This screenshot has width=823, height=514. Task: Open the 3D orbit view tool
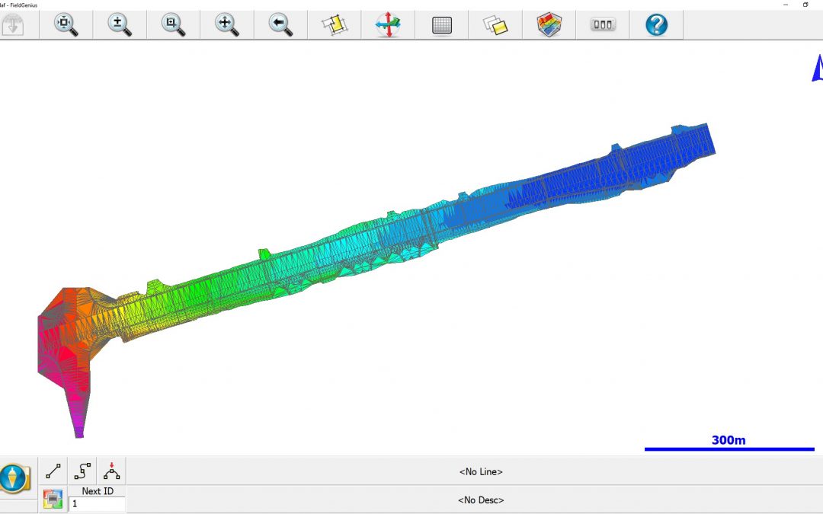[x=388, y=24]
